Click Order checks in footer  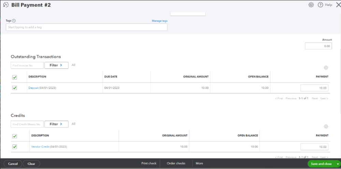(176, 163)
